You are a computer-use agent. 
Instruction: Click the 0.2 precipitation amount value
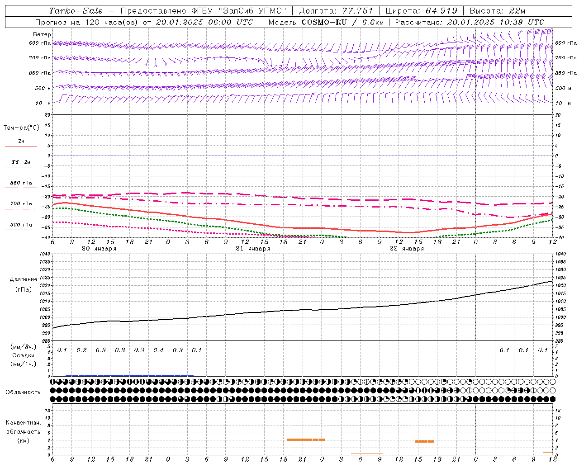(x=81, y=350)
